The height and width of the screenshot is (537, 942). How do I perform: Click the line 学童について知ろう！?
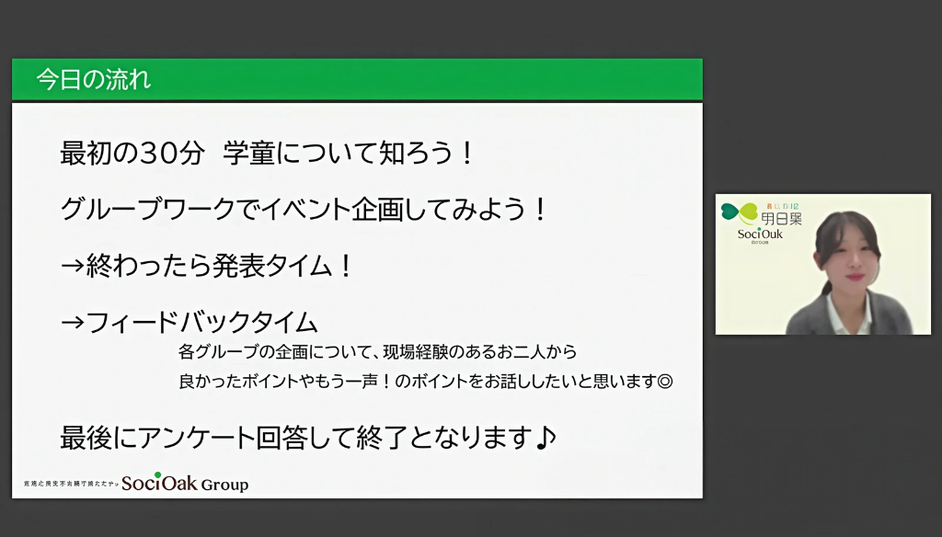[349, 153]
